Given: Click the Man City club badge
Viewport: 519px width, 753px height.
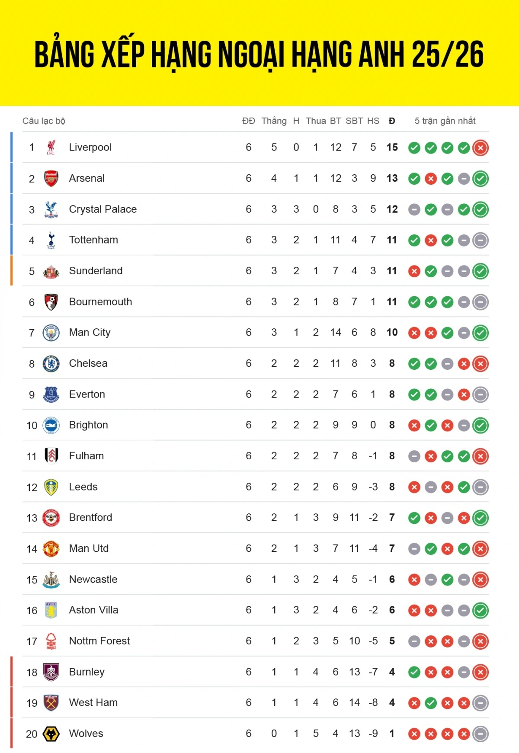Looking at the screenshot, I should 51,333.
